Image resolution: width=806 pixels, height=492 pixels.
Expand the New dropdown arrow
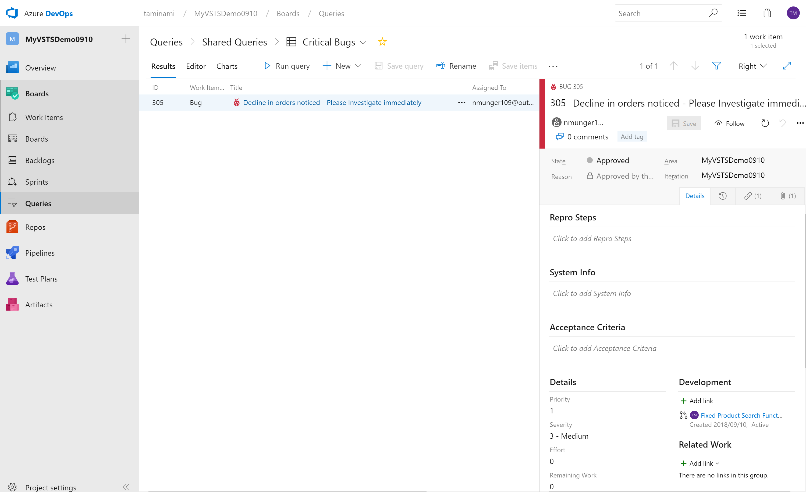tap(358, 66)
